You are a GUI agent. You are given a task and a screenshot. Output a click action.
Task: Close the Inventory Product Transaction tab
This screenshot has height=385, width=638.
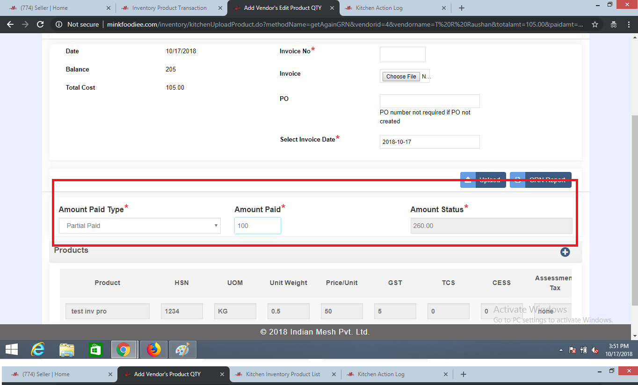(220, 8)
